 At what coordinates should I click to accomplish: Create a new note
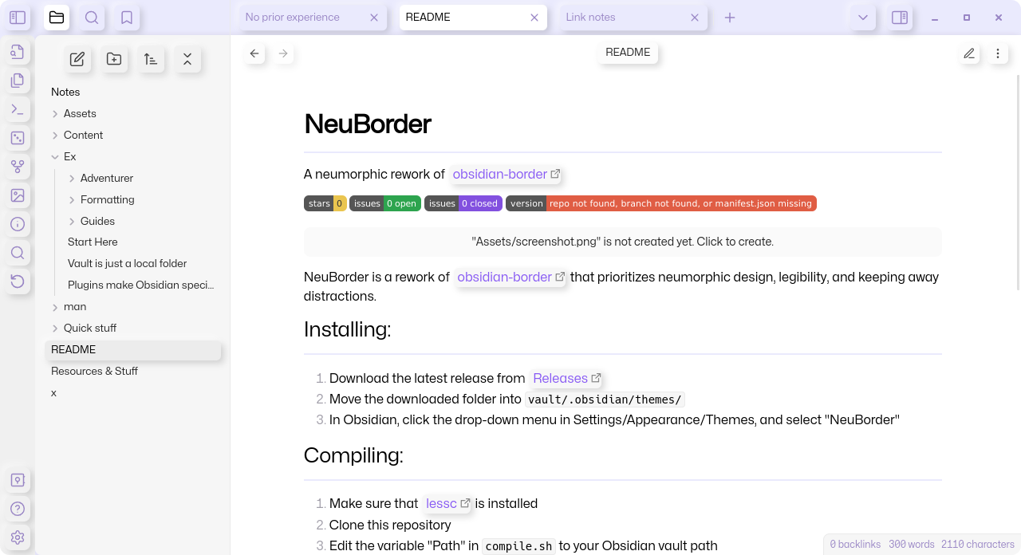(77, 58)
